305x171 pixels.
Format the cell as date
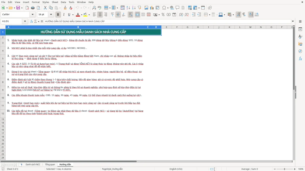[174, 15]
